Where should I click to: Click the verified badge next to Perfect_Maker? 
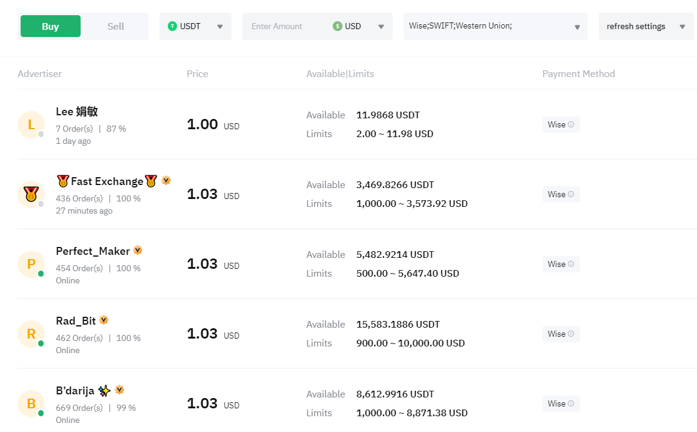point(138,250)
